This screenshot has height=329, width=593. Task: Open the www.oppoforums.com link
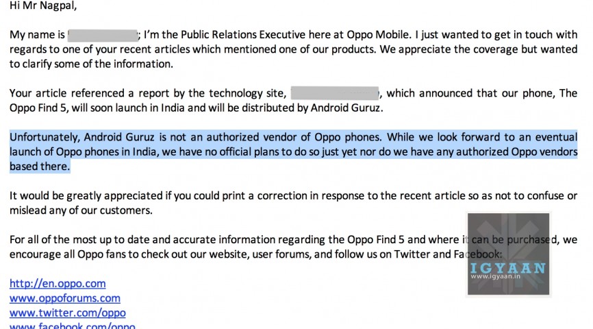tap(64, 298)
